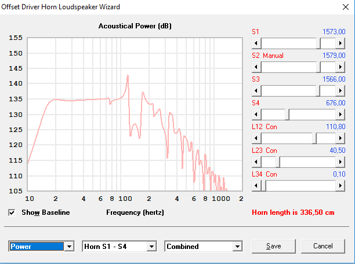The image size is (355, 264).
Task: Click the L23 slider left arrow
Action: pos(256,162)
